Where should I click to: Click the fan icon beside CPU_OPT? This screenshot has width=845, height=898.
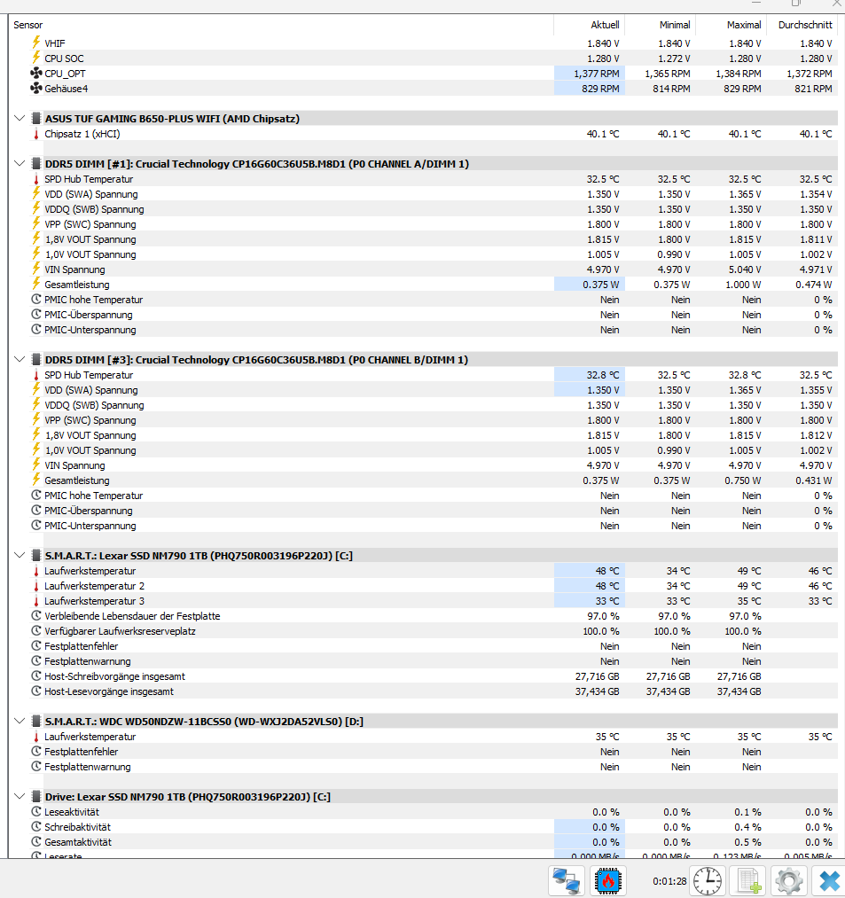click(x=36, y=74)
